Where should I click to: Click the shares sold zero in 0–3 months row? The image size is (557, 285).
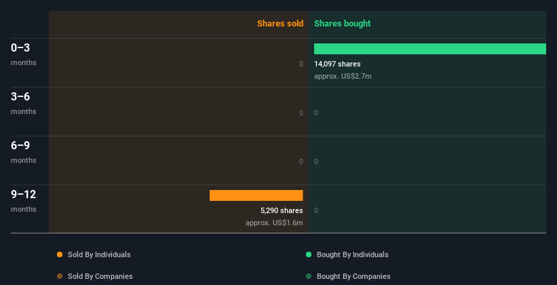click(x=301, y=64)
